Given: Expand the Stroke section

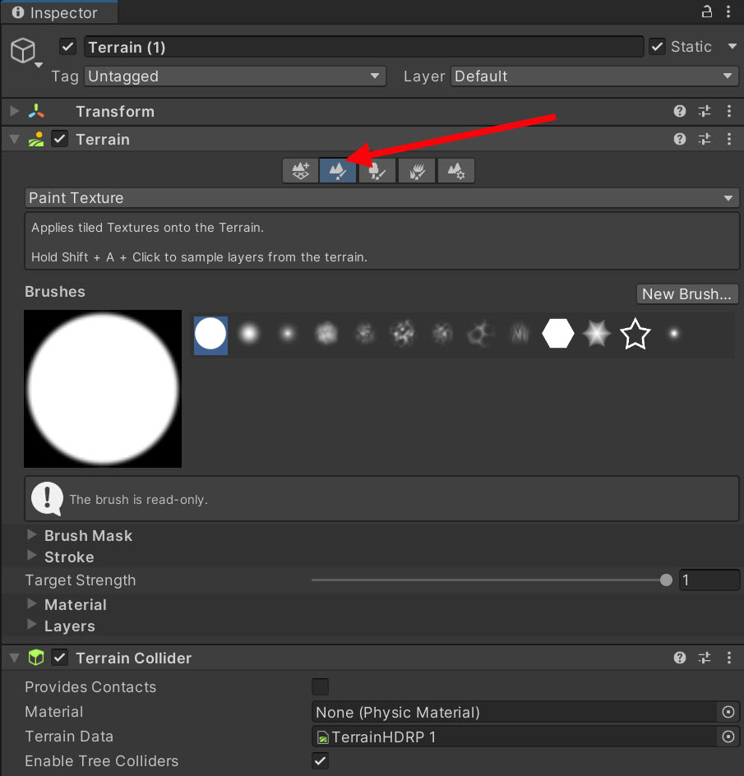Looking at the screenshot, I should point(32,556).
